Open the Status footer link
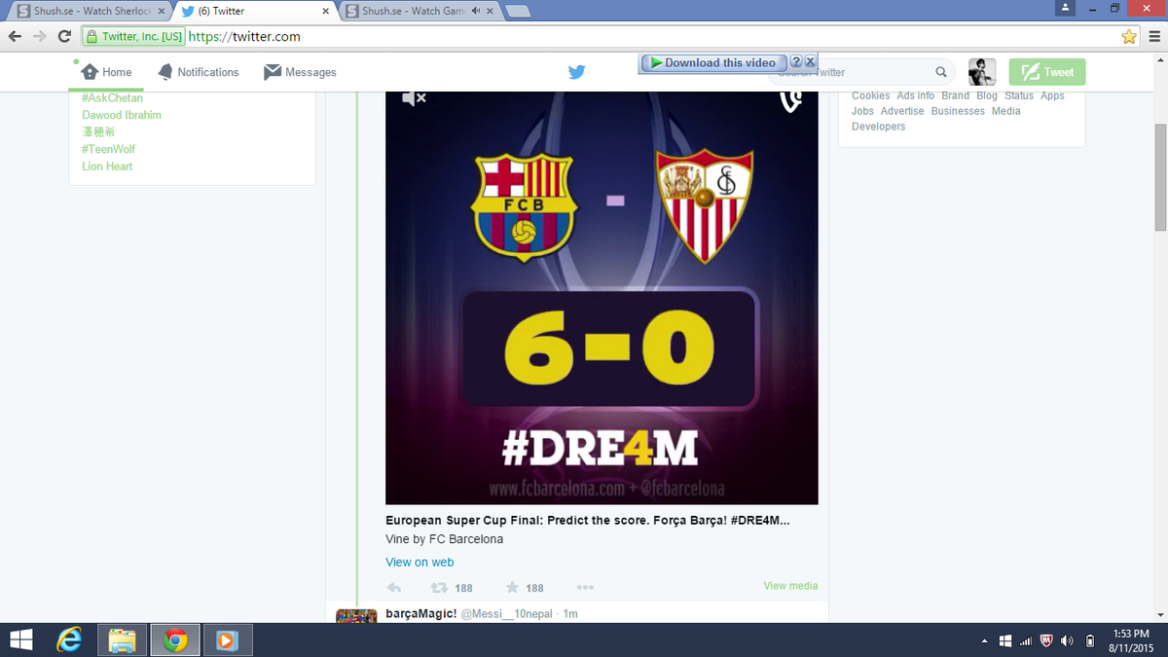The width and height of the screenshot is (1168, 657). click(1019, 95)
